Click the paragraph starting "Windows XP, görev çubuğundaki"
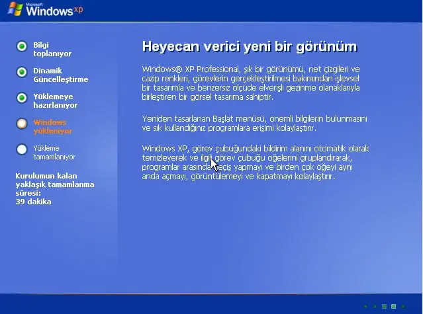This screenshot has height=314, width=423. tap(256, 163)
